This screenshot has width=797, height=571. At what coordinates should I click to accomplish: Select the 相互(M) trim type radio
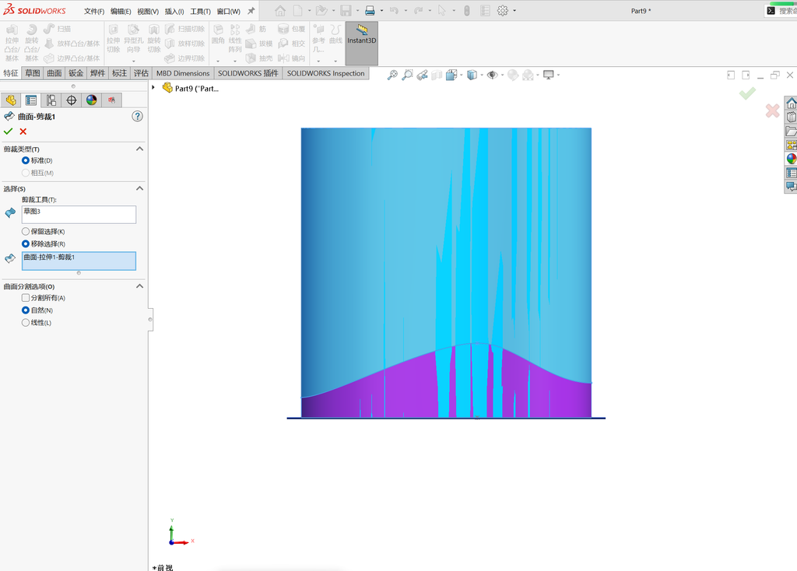pyautogui.click(x=26, y=173)
